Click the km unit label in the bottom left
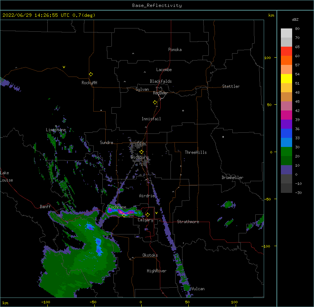This screenshot has width=314, height=307. 5,303
